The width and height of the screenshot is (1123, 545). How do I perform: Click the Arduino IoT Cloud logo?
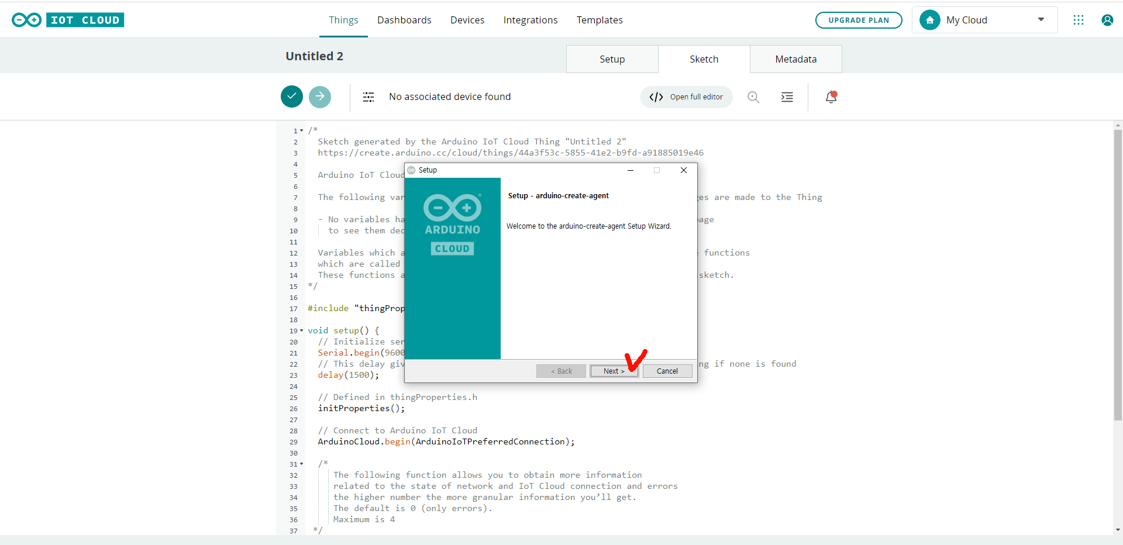click(68, 20)
